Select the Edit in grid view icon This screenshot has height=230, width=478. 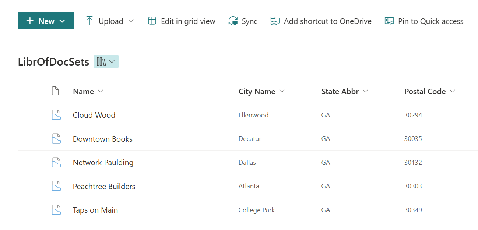click(152, 21)
